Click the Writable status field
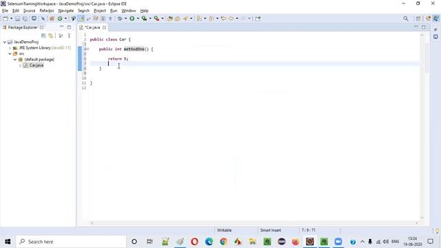Screen dimensions: 441x248 [x=224, y=230]
